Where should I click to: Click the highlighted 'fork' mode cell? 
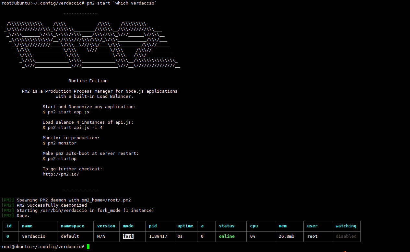128,236
